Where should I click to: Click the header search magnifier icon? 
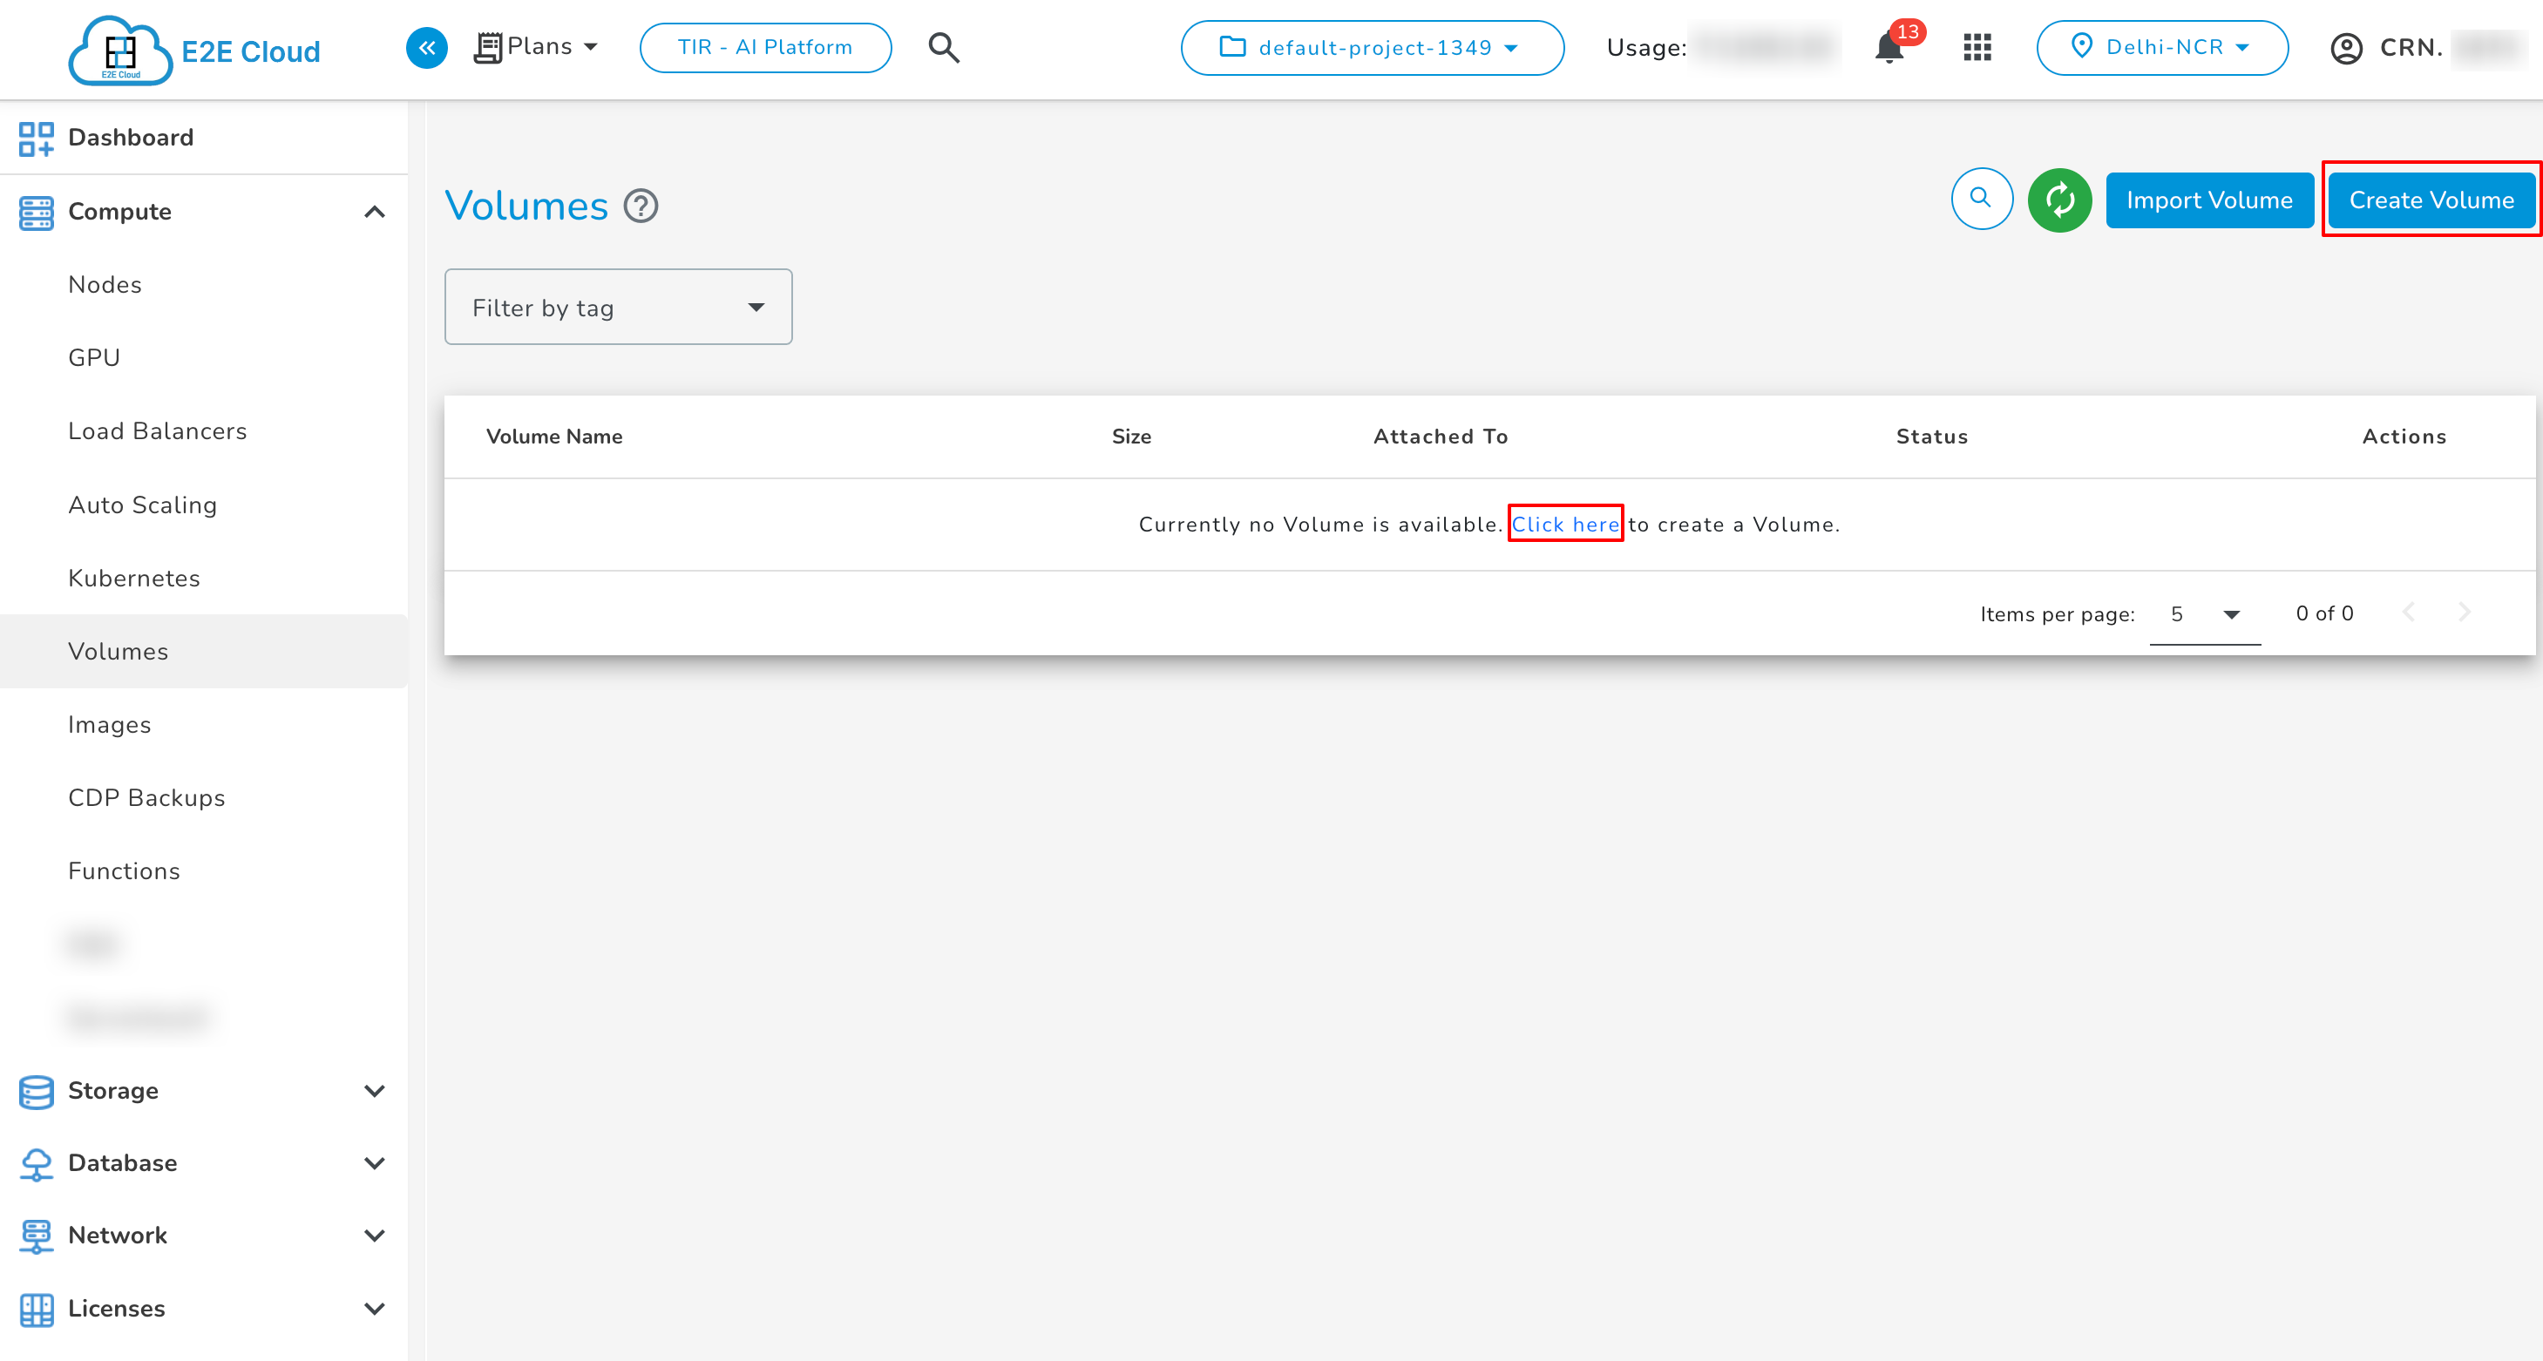coord(944,47)
